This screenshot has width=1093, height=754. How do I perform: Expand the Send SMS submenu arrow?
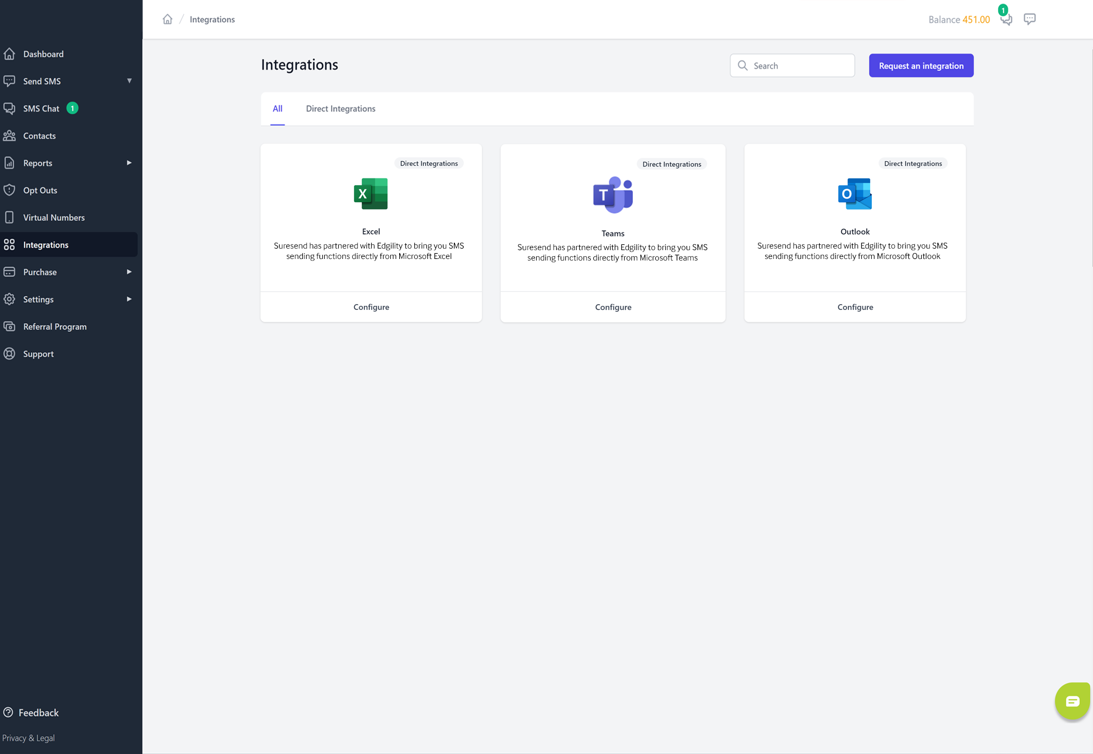tap(129, 81)
